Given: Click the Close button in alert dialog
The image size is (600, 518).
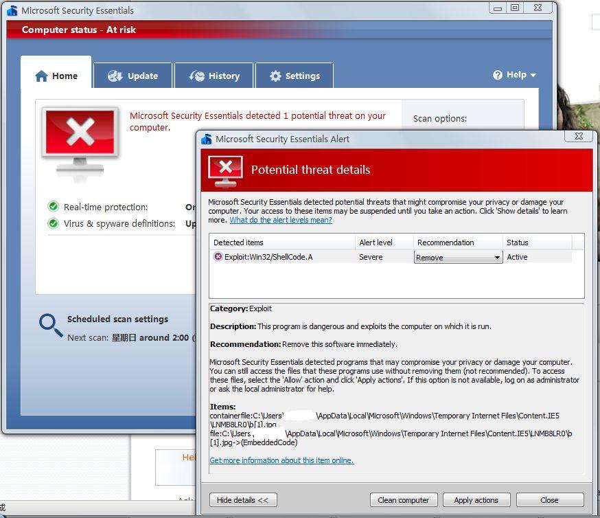Looking at the screenshot, I should pos(550,500).
